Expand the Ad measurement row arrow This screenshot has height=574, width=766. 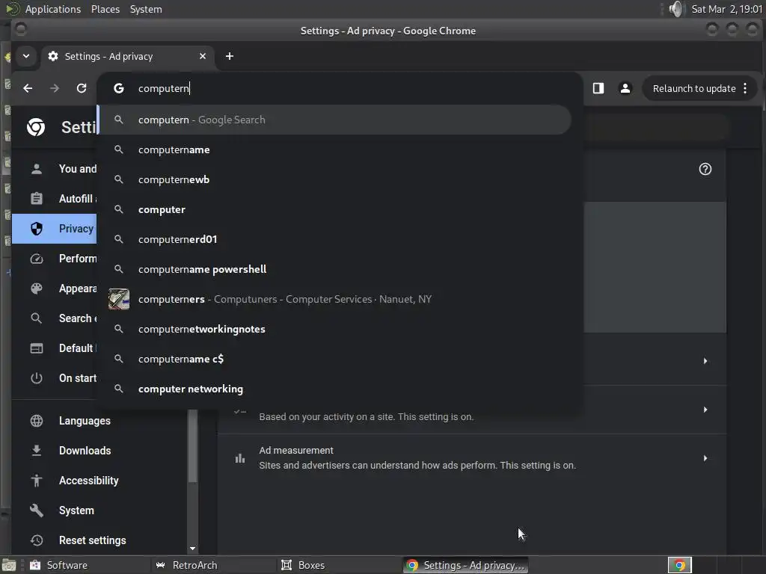pos(705,458)
